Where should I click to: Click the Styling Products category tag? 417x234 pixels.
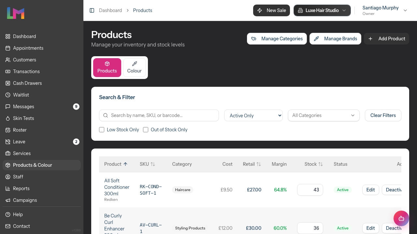[x=190, y=228]
